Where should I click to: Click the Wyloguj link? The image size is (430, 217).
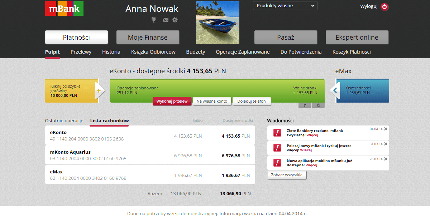click(369, 6)
